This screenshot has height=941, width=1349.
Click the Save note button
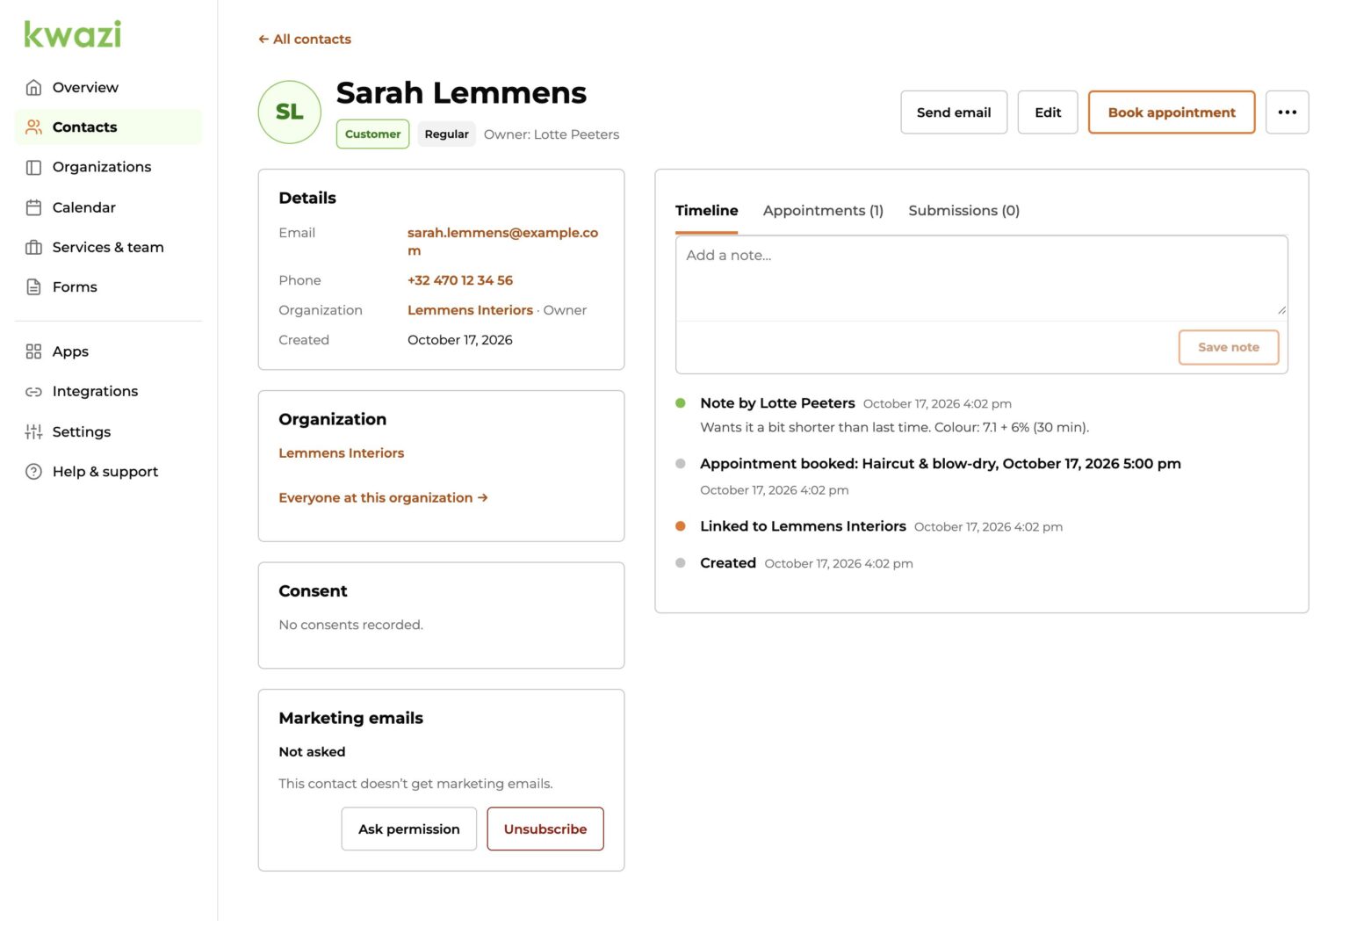[x=1228, y=347]
